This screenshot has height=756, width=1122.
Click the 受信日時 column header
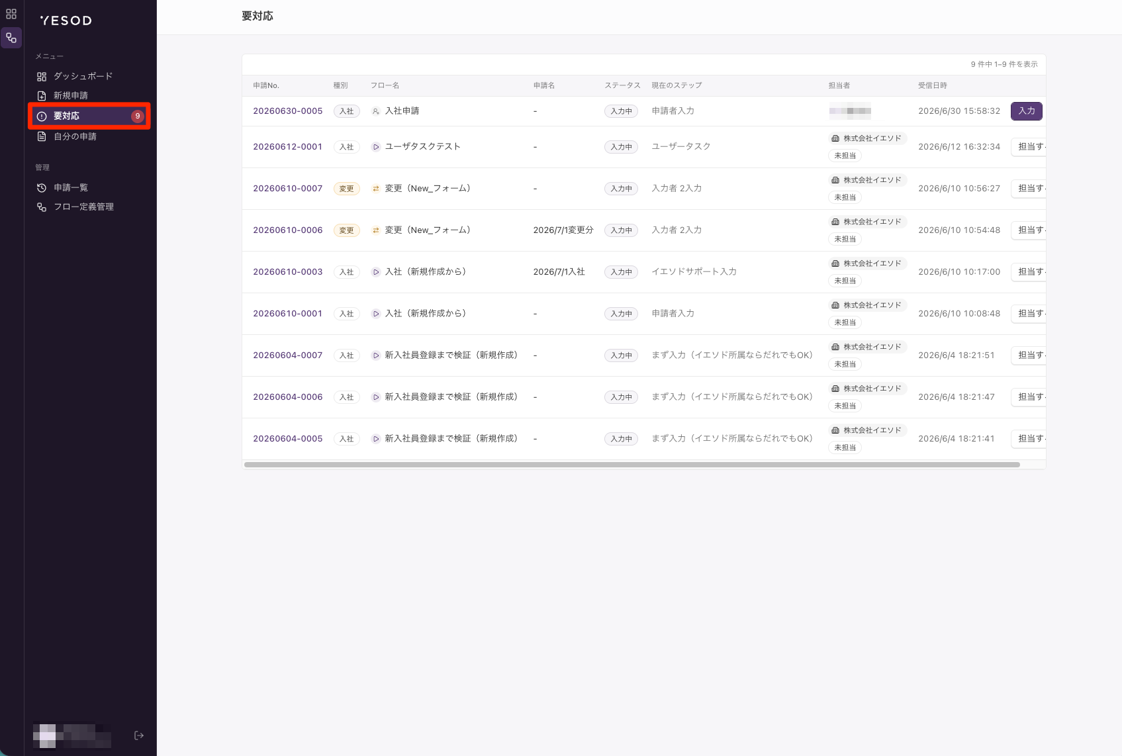tap(933, 85)
